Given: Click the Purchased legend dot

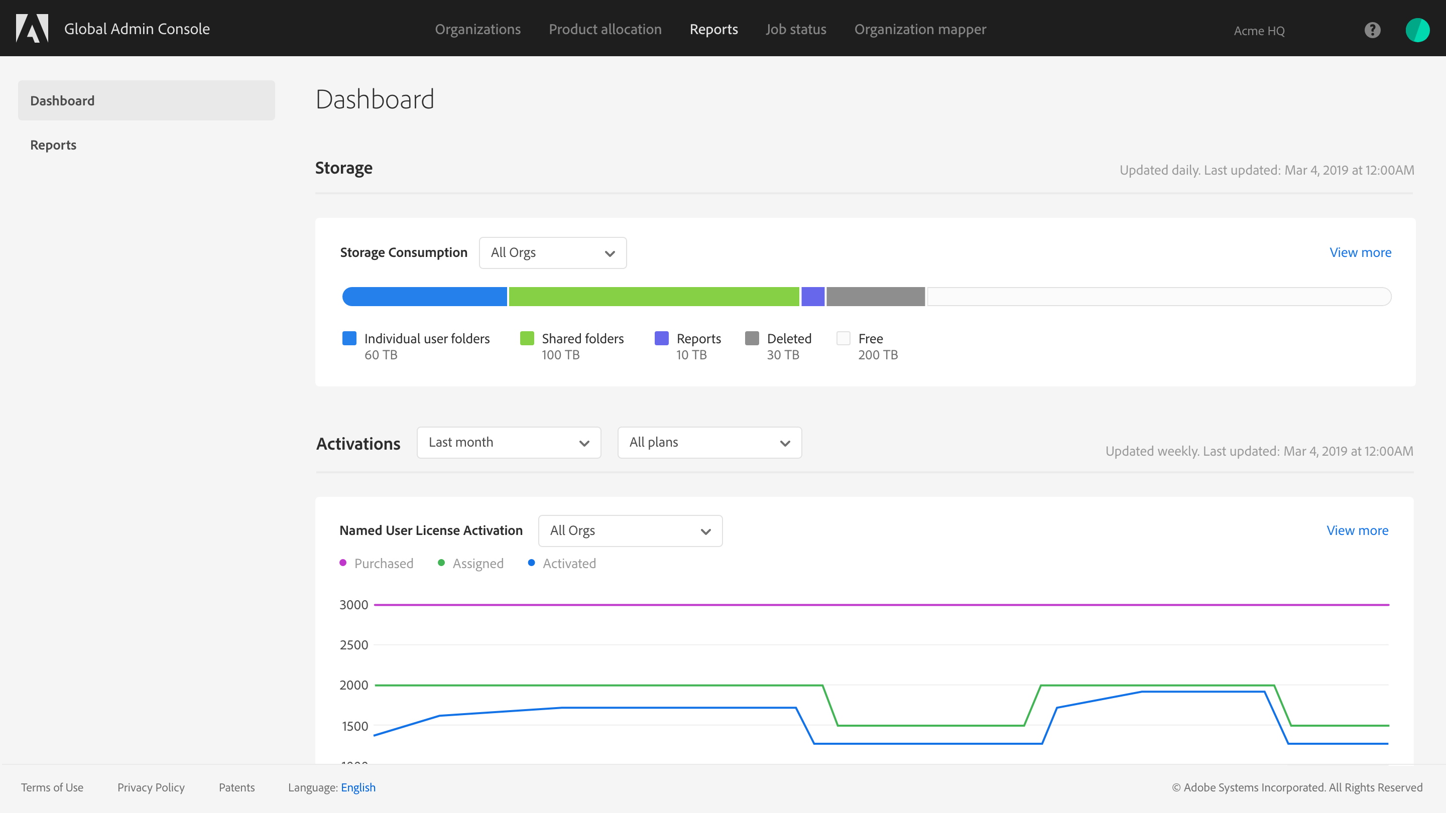Looking at the screenshot, I should point(343,563).
